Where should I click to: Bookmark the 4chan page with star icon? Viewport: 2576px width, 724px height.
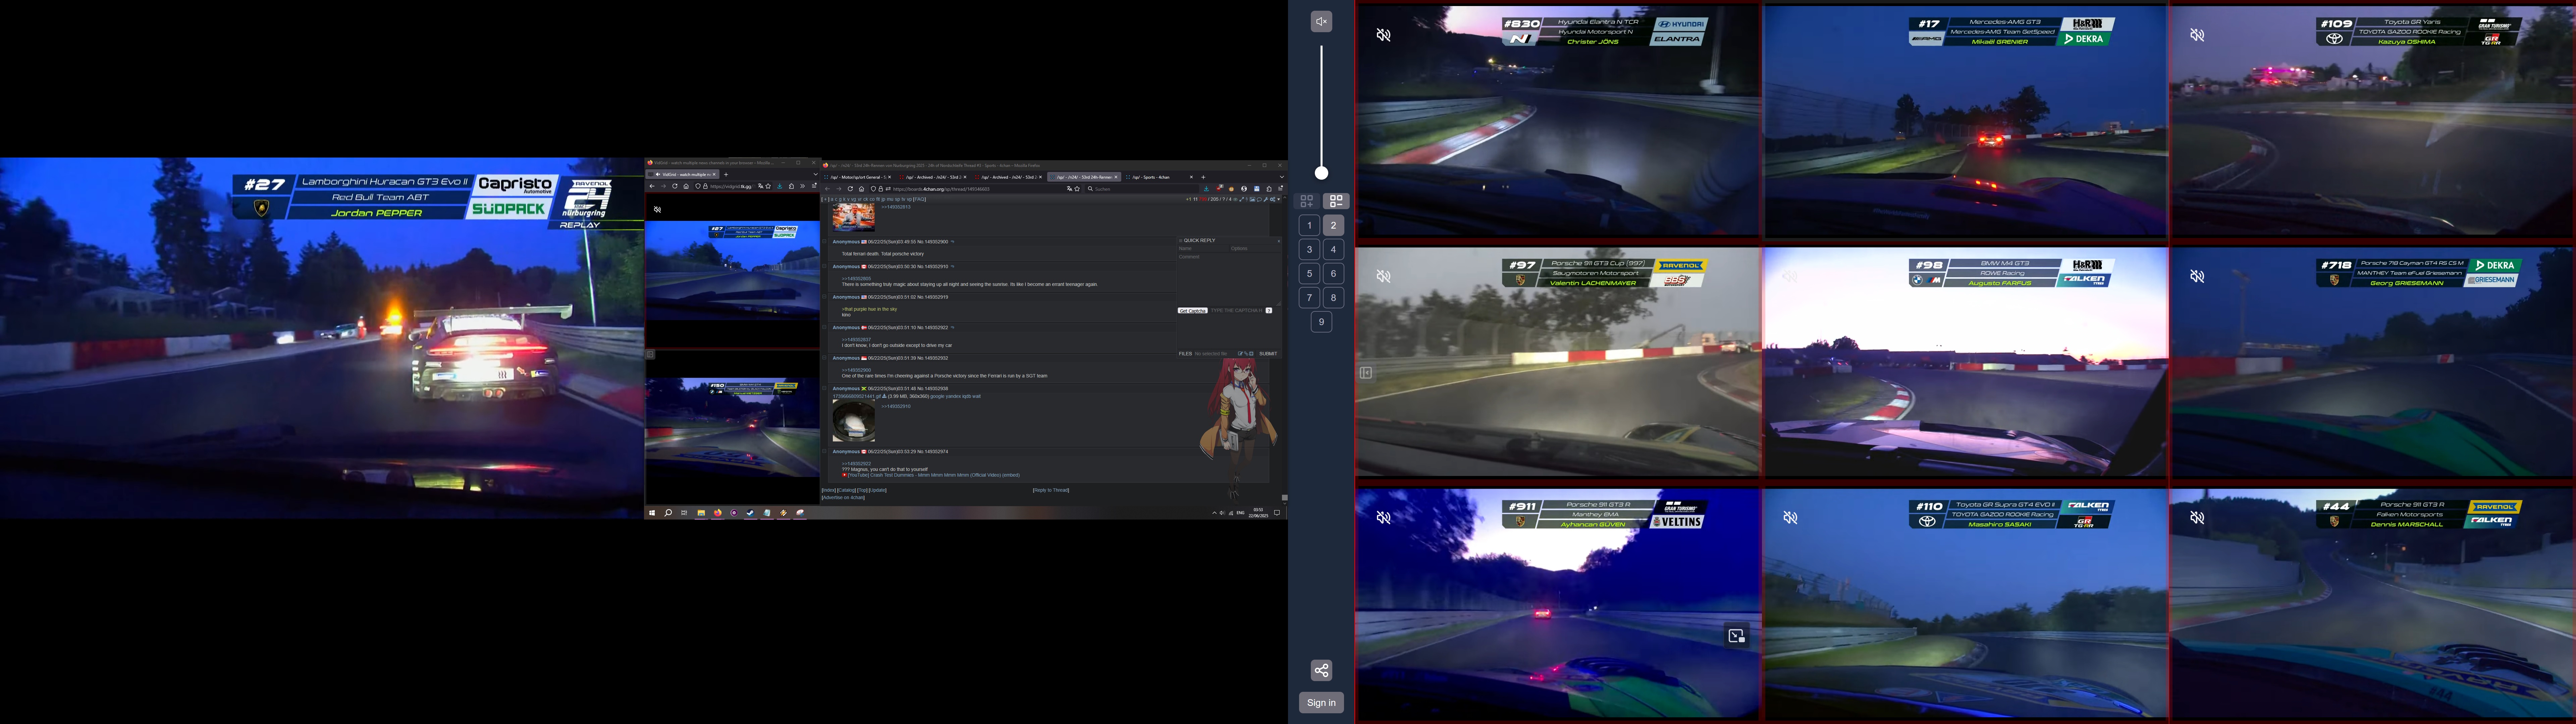pos(1077,189)
